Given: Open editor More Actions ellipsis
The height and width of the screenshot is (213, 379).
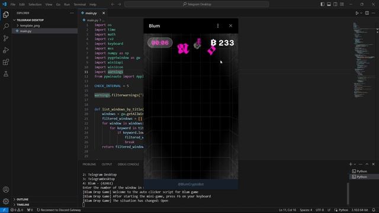Looking at the screenshot, I should [374, 13].
